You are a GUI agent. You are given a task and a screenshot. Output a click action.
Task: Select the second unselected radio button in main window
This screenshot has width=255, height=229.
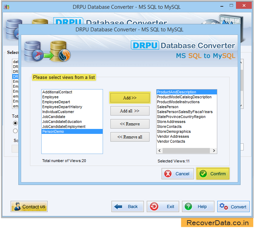click(15, 131)
